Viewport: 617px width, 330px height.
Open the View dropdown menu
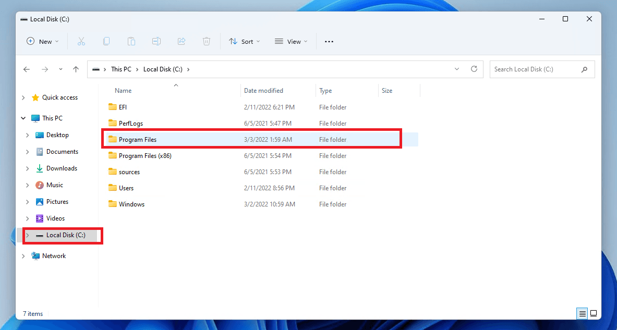click(291, 41)
